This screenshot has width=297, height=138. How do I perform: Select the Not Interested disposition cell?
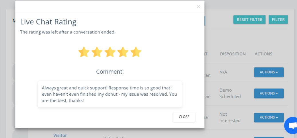coord(230,117)
